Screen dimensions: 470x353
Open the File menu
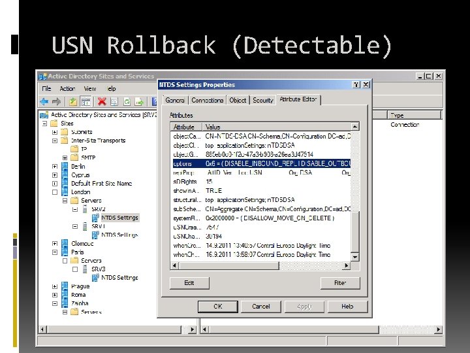46,88
